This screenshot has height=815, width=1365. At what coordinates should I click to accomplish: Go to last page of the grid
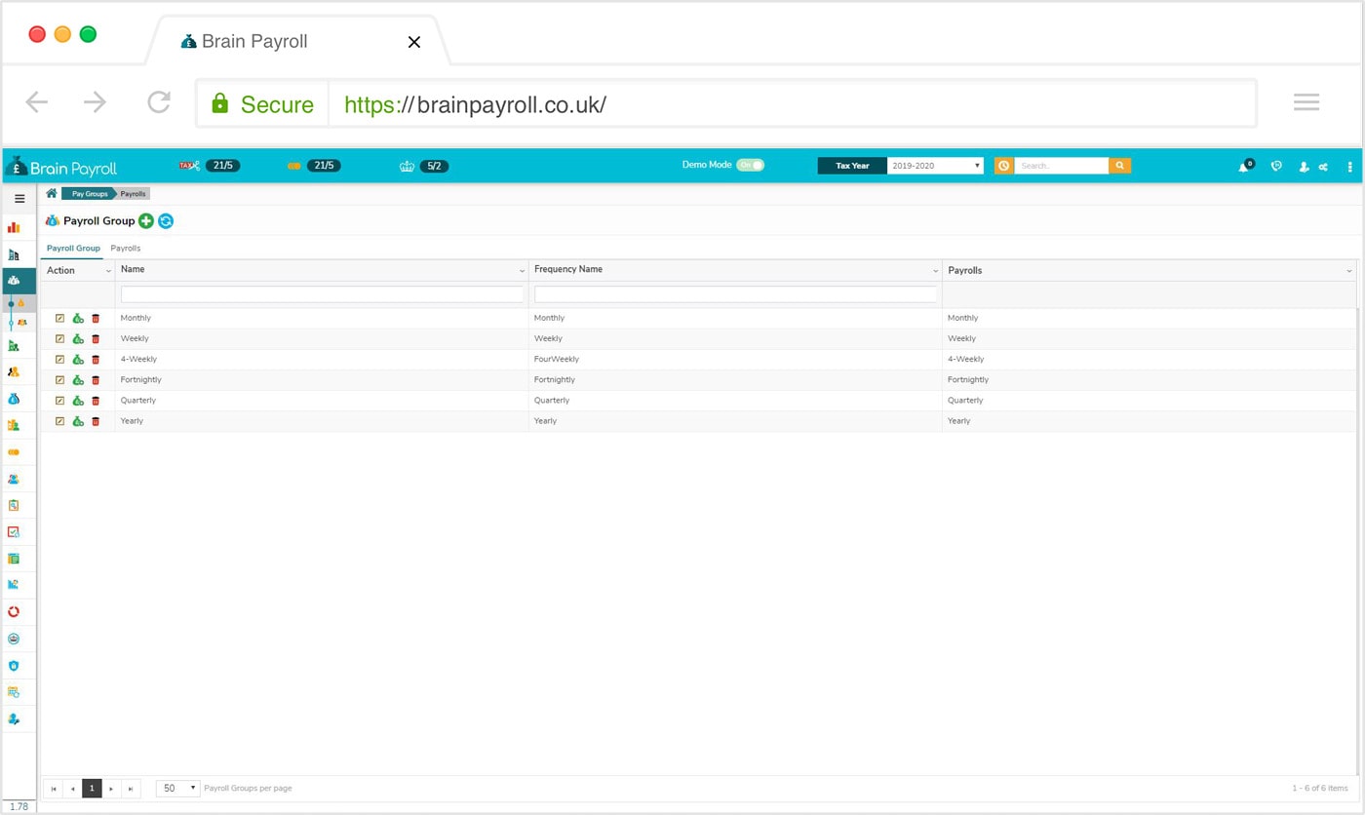point(131,789)
